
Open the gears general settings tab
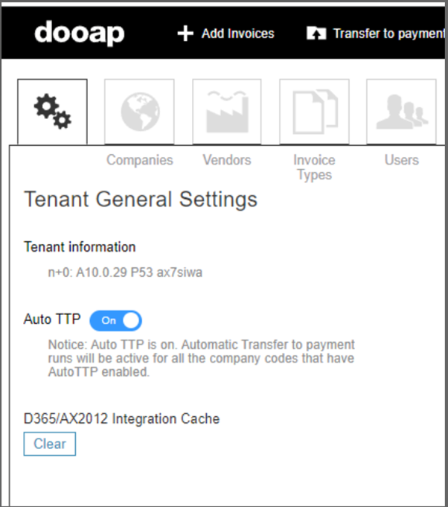coord(51,112)
